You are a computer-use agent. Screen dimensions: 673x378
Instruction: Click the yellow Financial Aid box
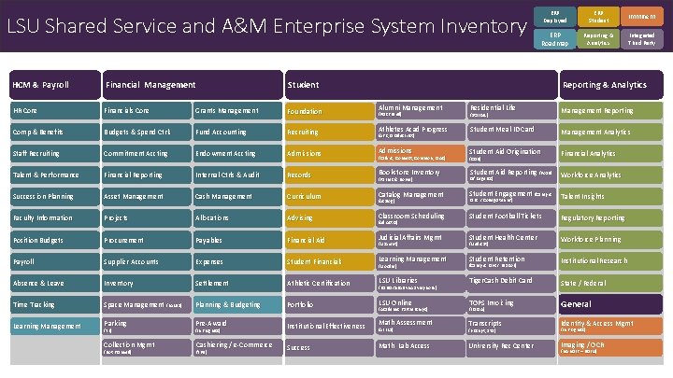pos(330,240)
